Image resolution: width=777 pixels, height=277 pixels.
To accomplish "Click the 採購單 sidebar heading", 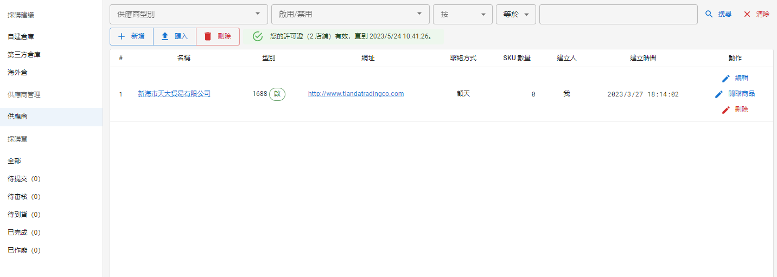I will [17, 139].
